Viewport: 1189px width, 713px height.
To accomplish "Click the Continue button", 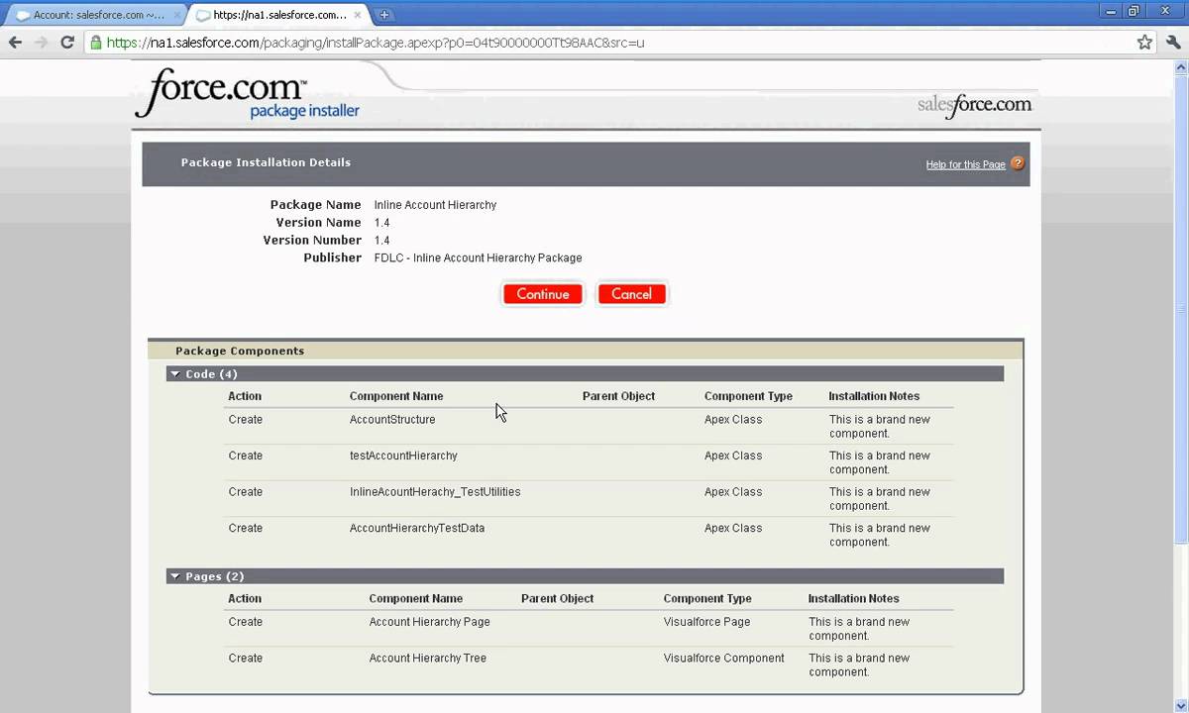I will [542, 294].
